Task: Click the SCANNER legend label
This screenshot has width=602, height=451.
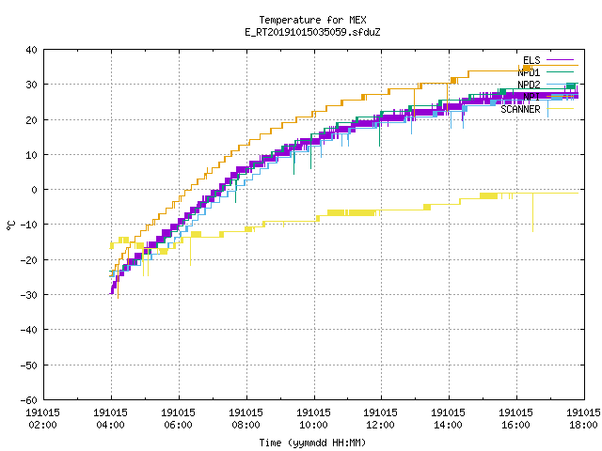Action: point(520,109)
